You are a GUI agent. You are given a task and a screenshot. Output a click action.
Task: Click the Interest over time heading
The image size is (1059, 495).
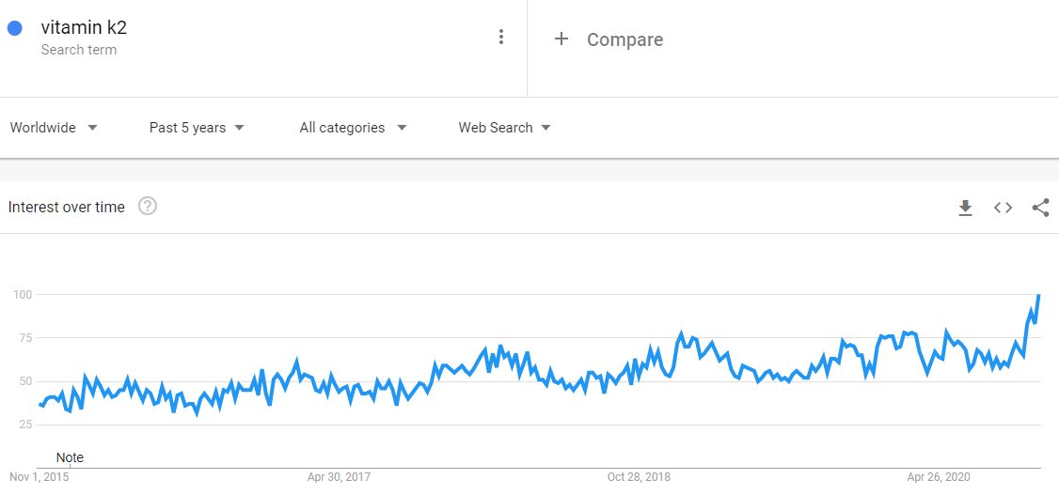(x=66, y=207)
